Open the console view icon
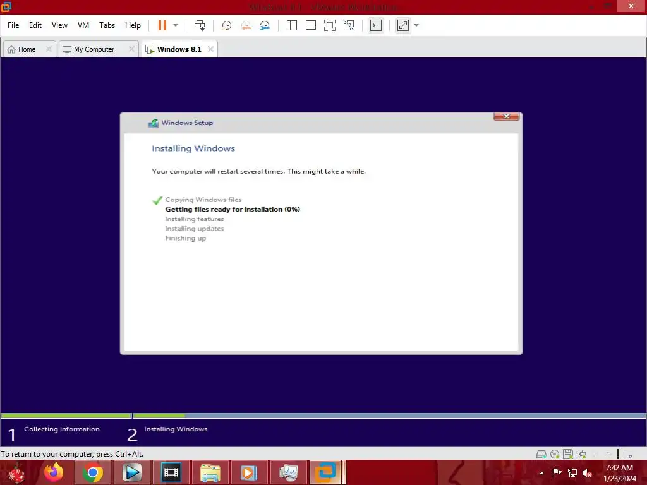This screenshot has width=647, height=485. tap(375, 25)
